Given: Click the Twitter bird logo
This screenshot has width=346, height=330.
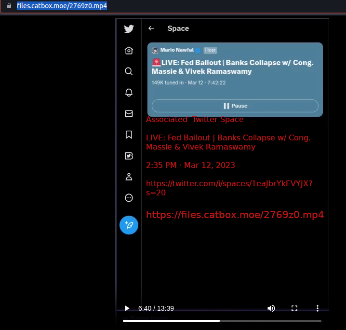Looking at the screenshot, I should (129, 29).
